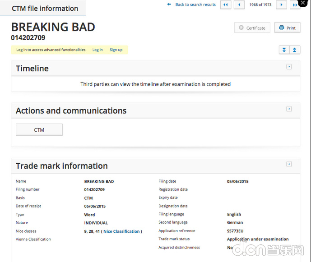Click the Vienna Classification label
The image size is (311, 262).
[x=33, y=239]
